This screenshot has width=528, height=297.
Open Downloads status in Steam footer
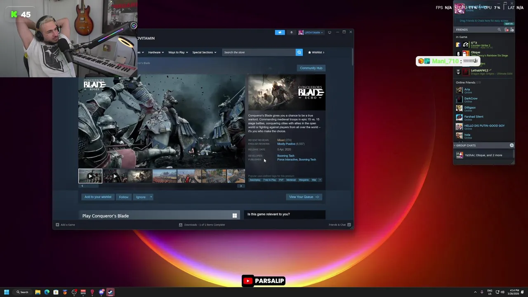pos(202,225)
